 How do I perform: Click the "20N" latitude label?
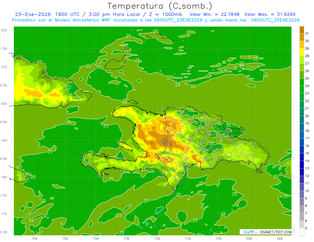(x=4, y=104)
